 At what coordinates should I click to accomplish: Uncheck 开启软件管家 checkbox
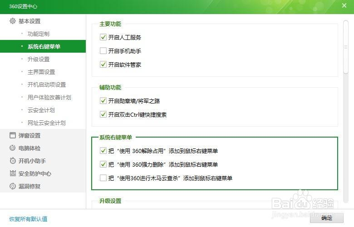pos(103,64)
